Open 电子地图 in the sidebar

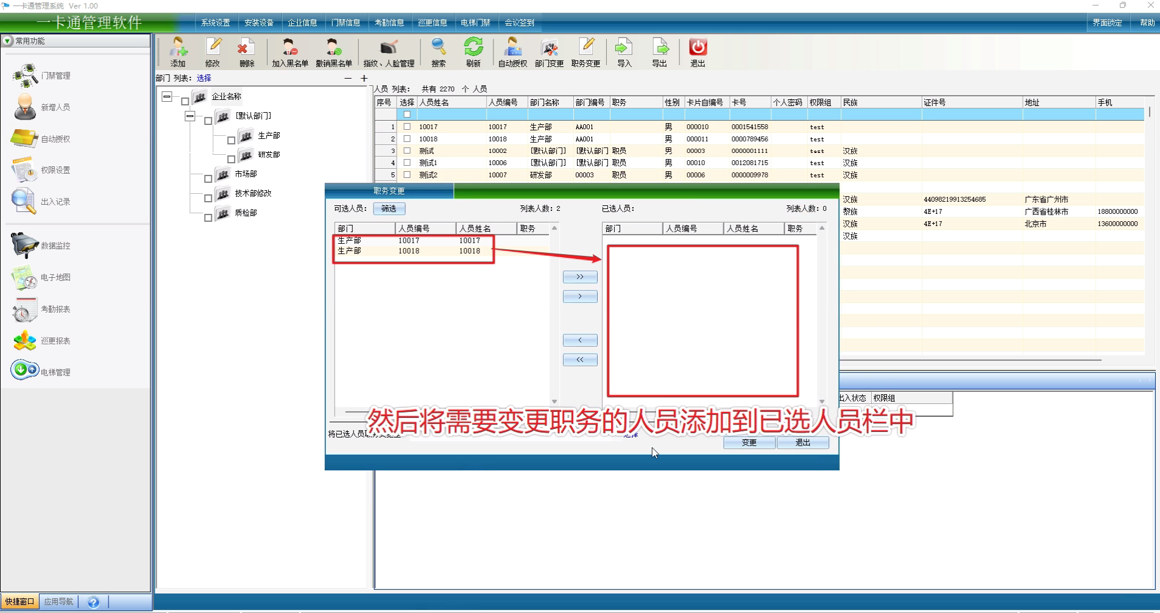point(43,278)
